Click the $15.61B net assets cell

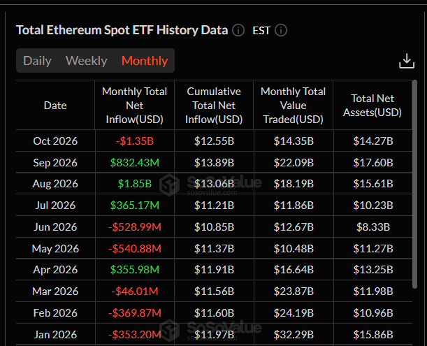(373, 183)
